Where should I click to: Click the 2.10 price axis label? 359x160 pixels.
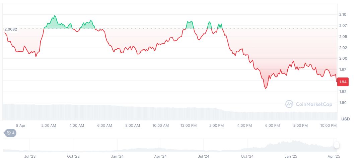[342, 15]
